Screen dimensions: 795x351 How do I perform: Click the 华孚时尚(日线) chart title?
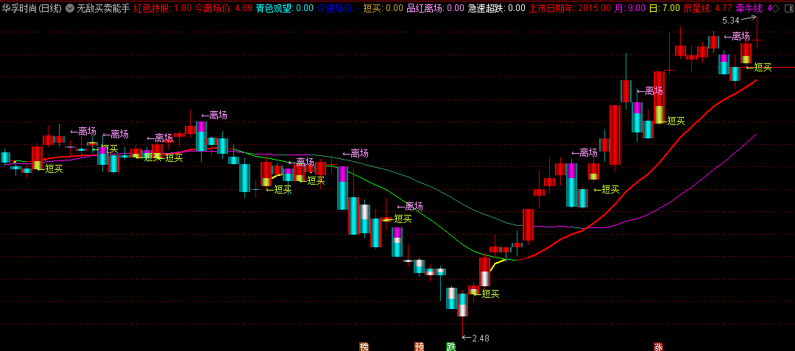[32, 8]
